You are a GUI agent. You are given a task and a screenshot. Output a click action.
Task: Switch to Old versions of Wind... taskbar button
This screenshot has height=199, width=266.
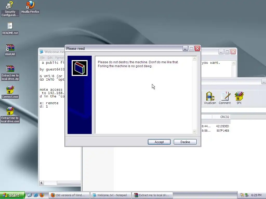[69, 195]
